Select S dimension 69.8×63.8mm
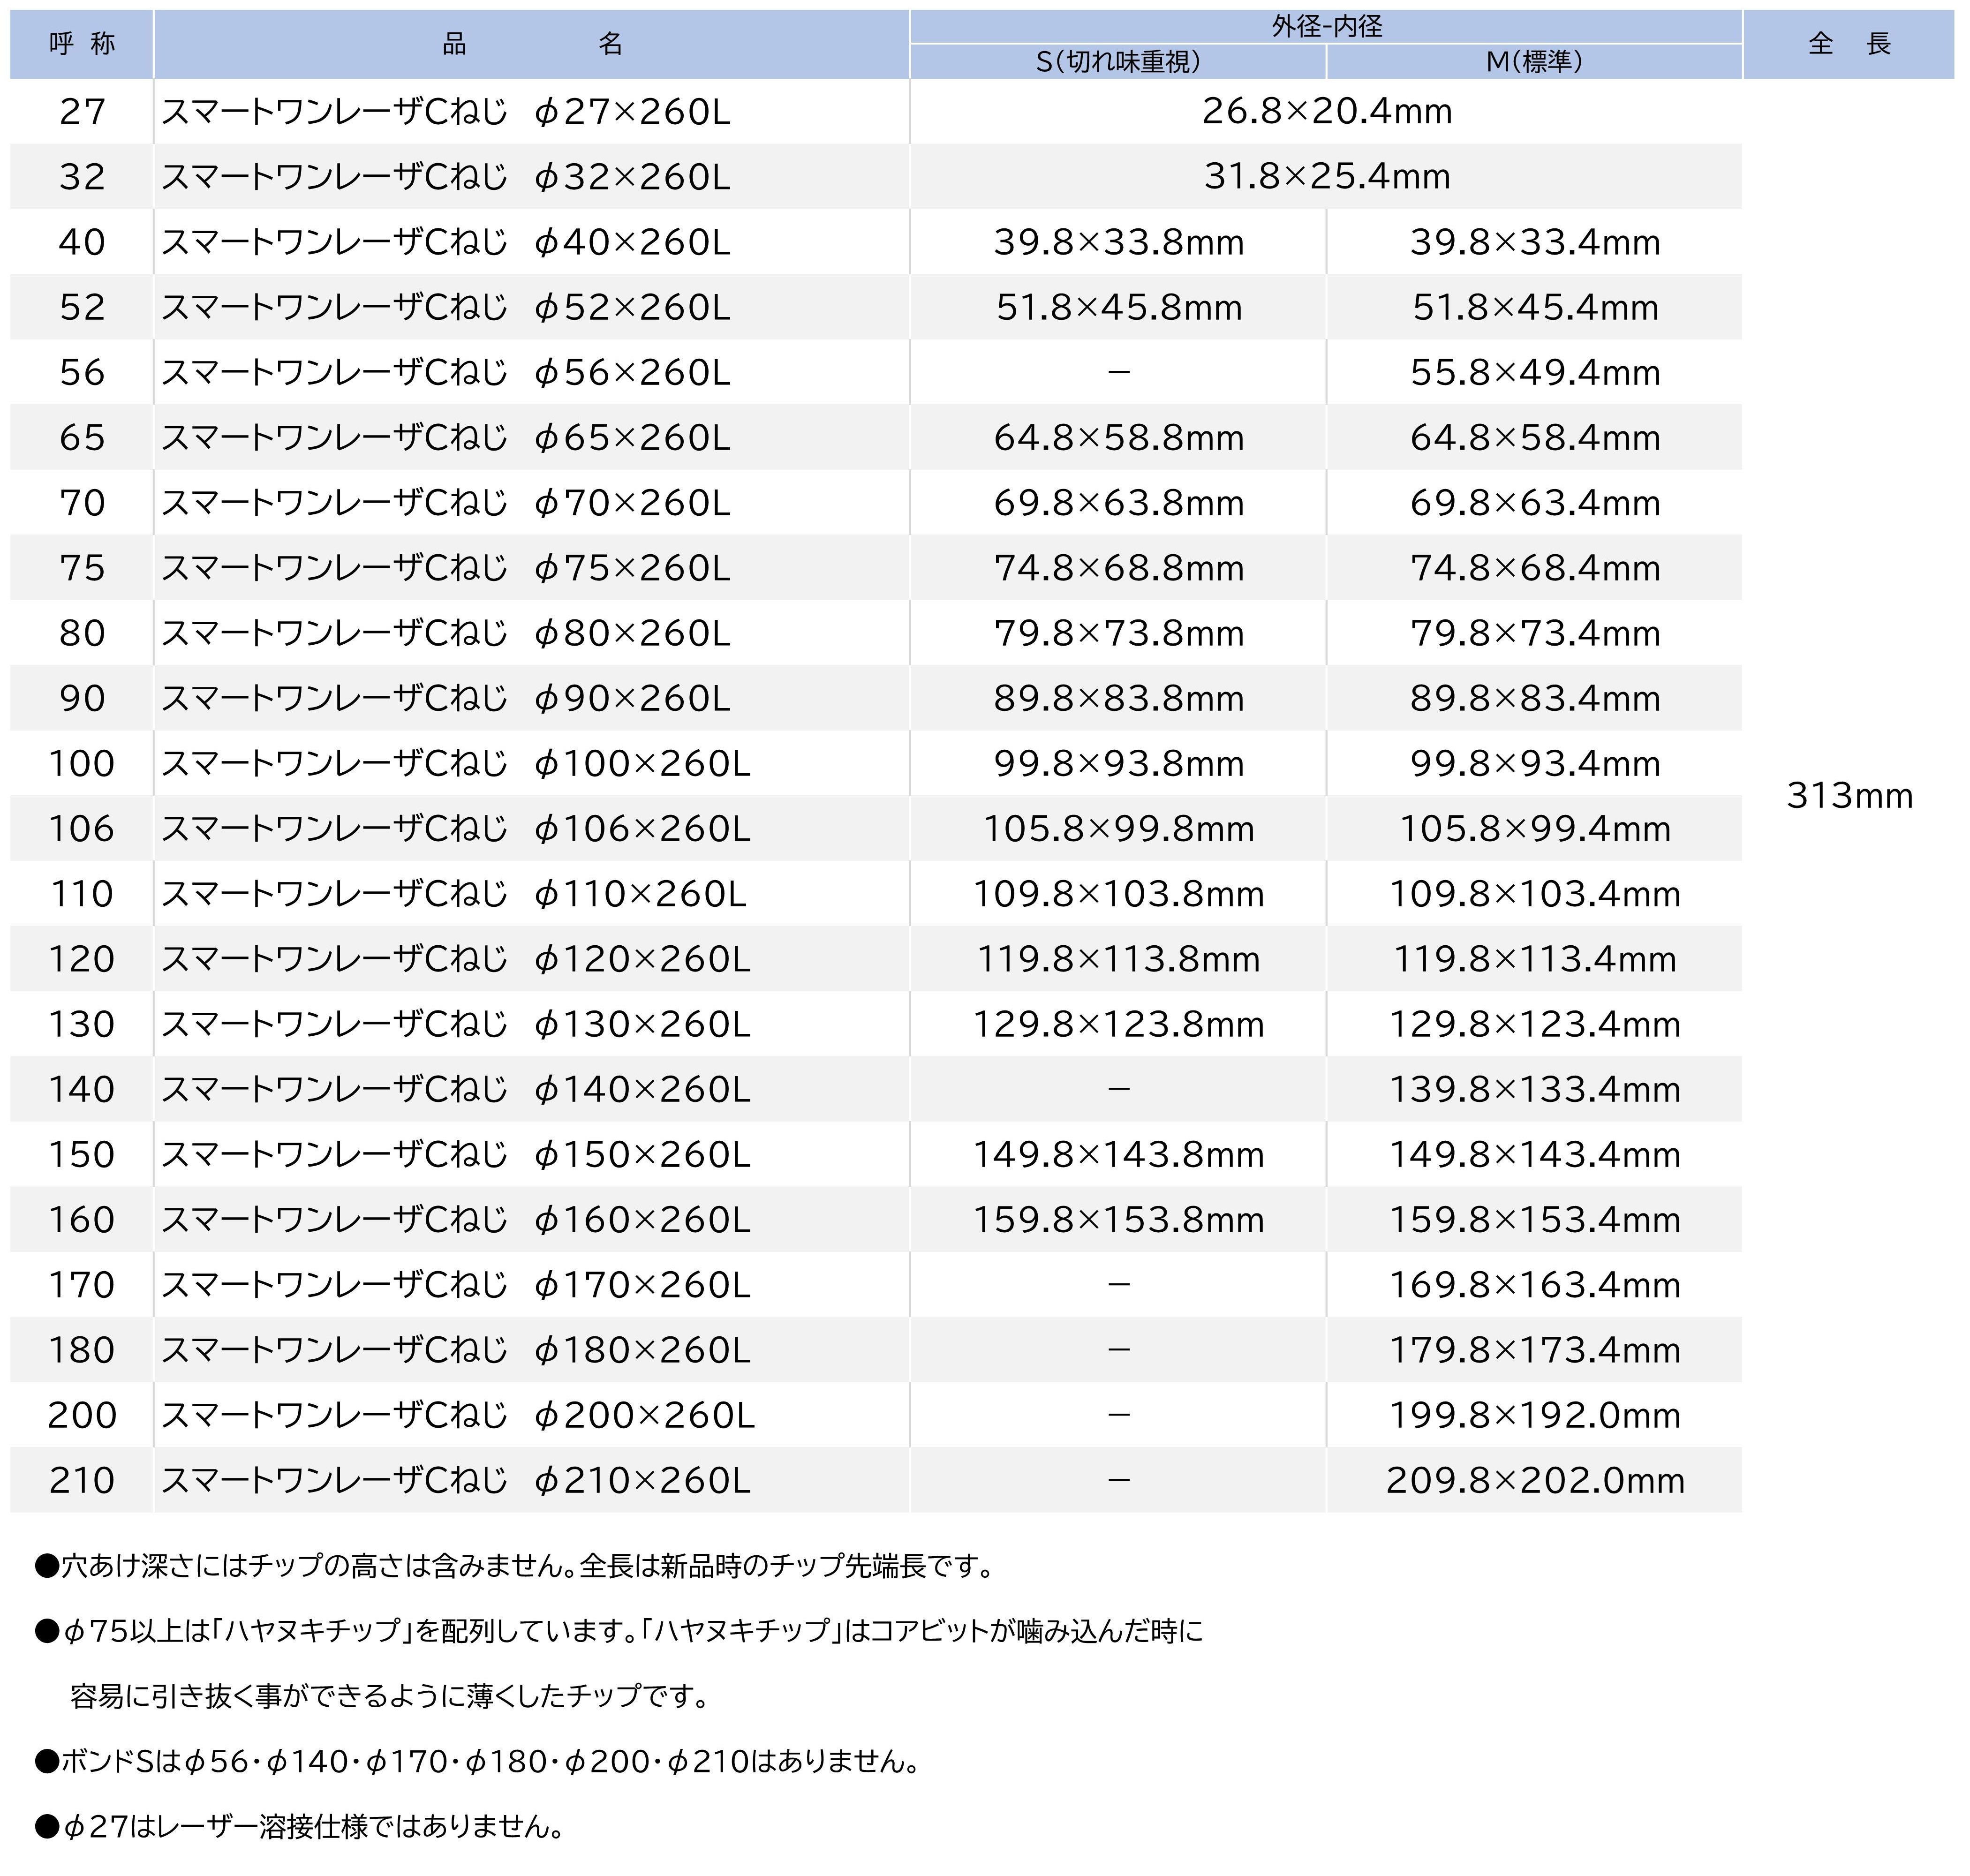The width and height of the screenshot is (1970, 1876). 1118,502
